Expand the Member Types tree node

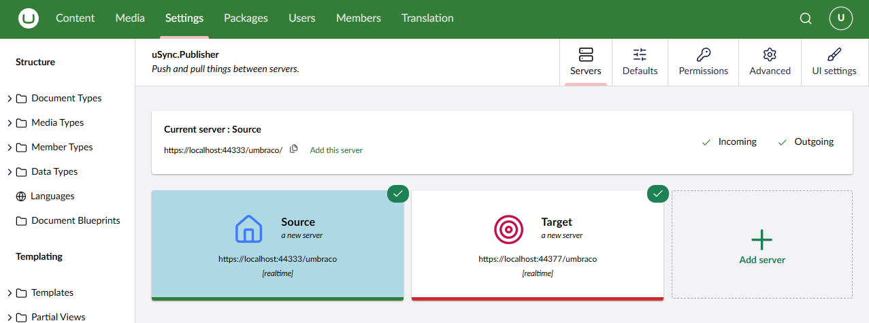pos(10,148)
